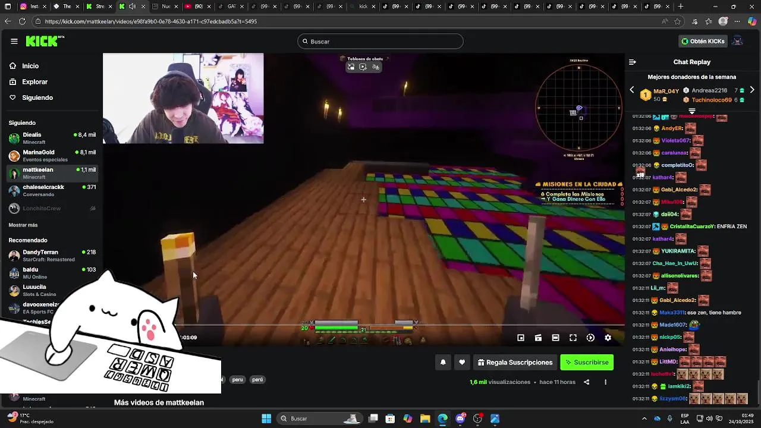The width and height of the screenshot is (761, 428).
Task: Toggle mini player mode on video
Action: point(521,338)
